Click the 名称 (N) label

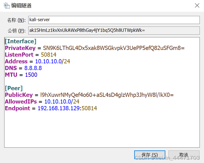tap(16, 20)
